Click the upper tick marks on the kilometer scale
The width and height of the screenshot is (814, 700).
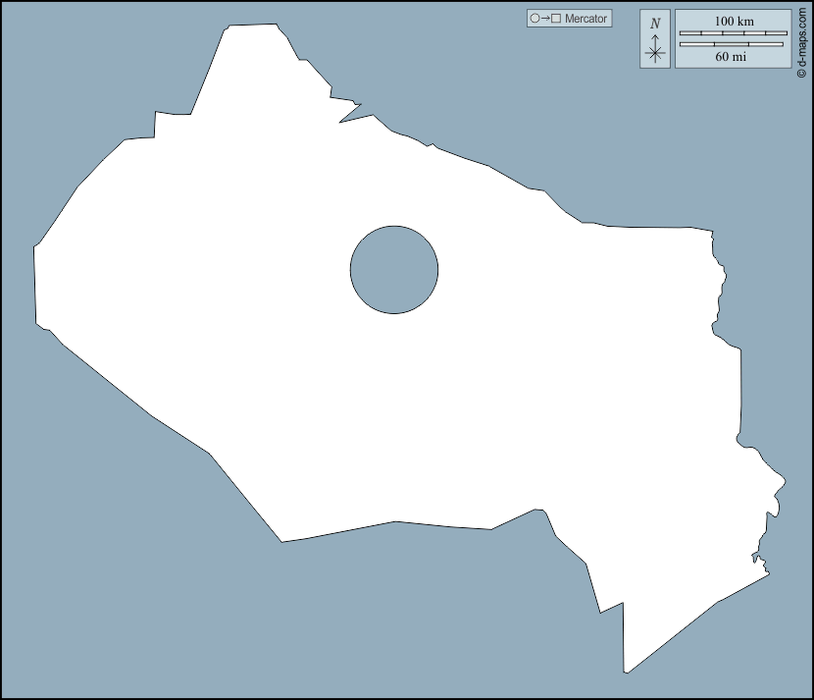click(736, 32)
